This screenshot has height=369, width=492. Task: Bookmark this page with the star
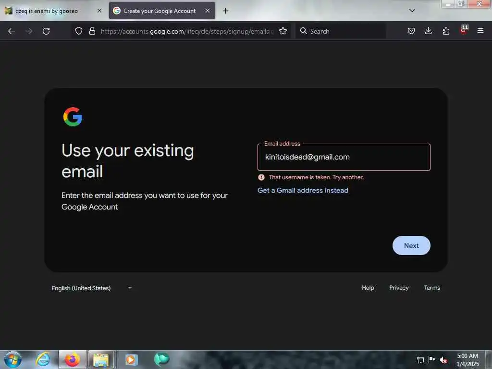283,31
